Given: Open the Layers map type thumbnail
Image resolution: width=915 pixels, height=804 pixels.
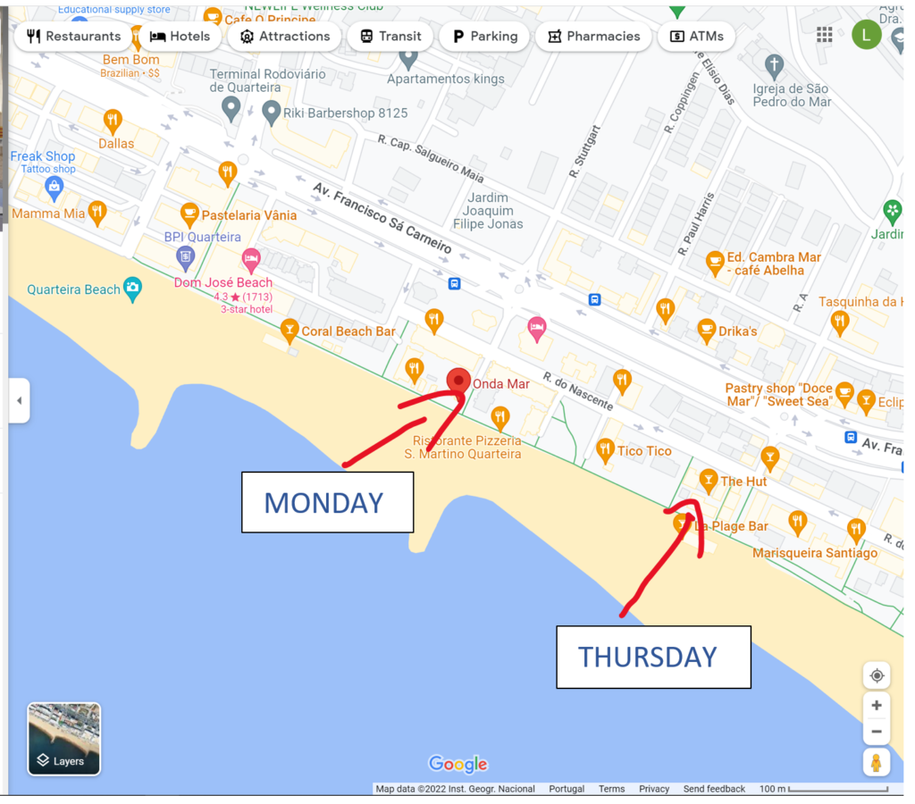Looking at the screenshot, I should coord(64,739).
